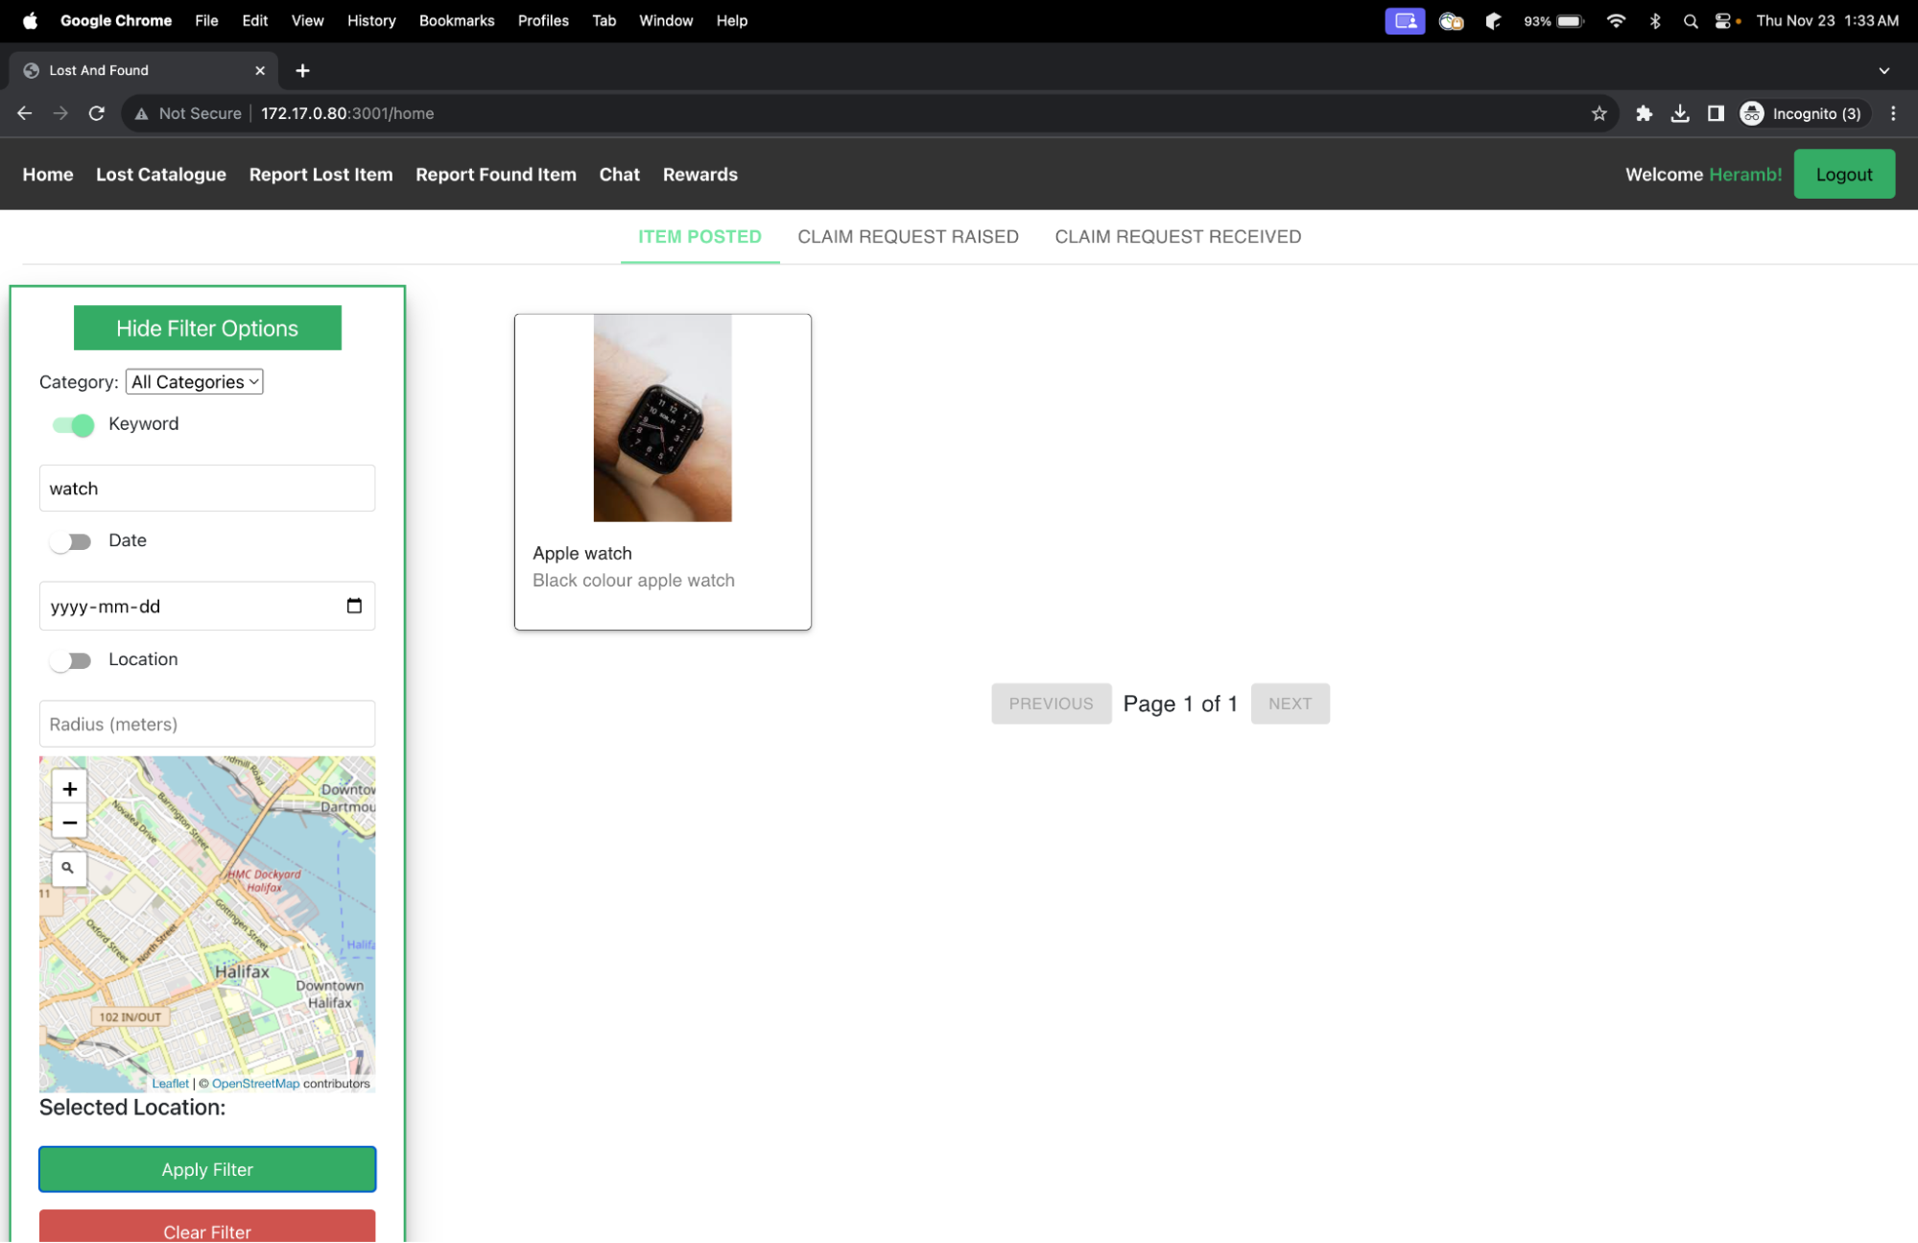Open the Apple watch item card
This screenshot has height=1243, width=1918.
pos(662,471)
